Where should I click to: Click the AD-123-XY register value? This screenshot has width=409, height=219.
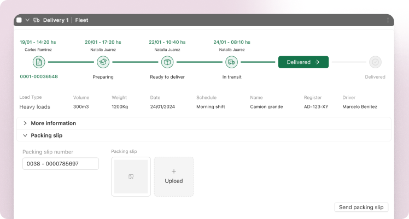[x=316, y=106]
